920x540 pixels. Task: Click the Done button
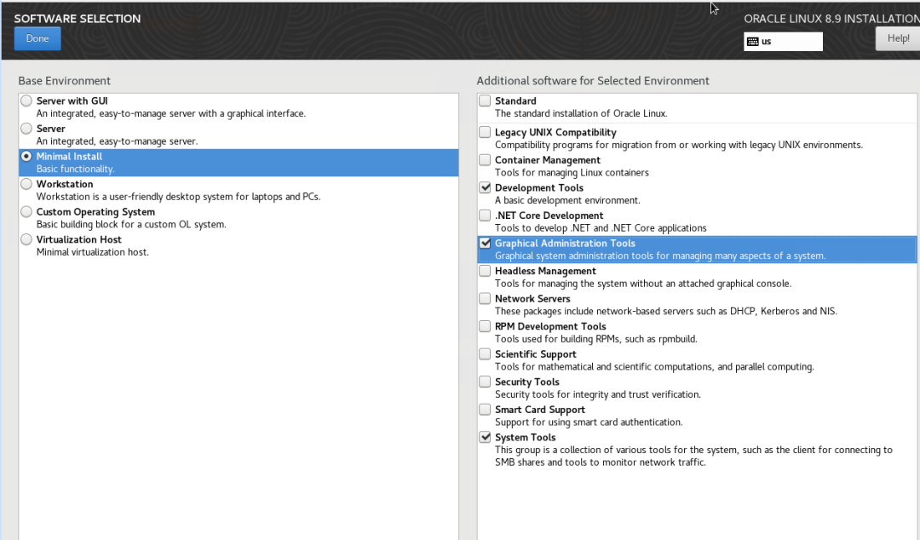tap(37, 38)
